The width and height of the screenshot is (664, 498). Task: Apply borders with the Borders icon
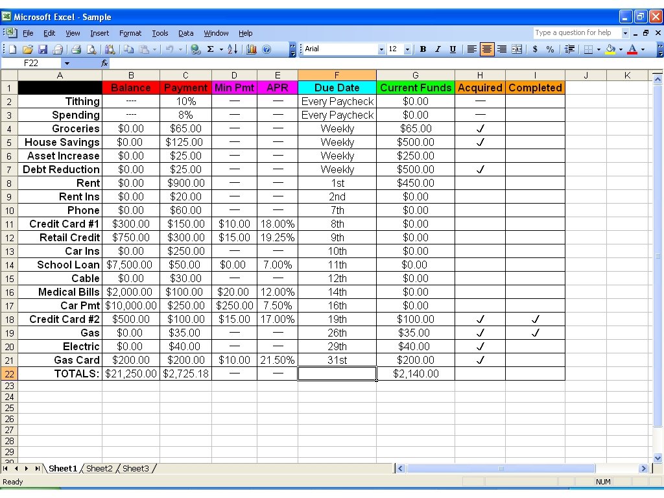tap(587, 49)
